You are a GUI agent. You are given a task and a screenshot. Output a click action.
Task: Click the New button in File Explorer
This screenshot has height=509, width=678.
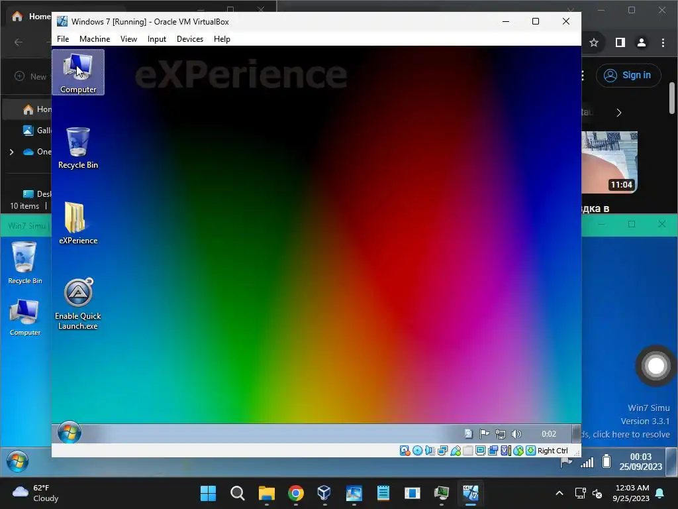30,76
